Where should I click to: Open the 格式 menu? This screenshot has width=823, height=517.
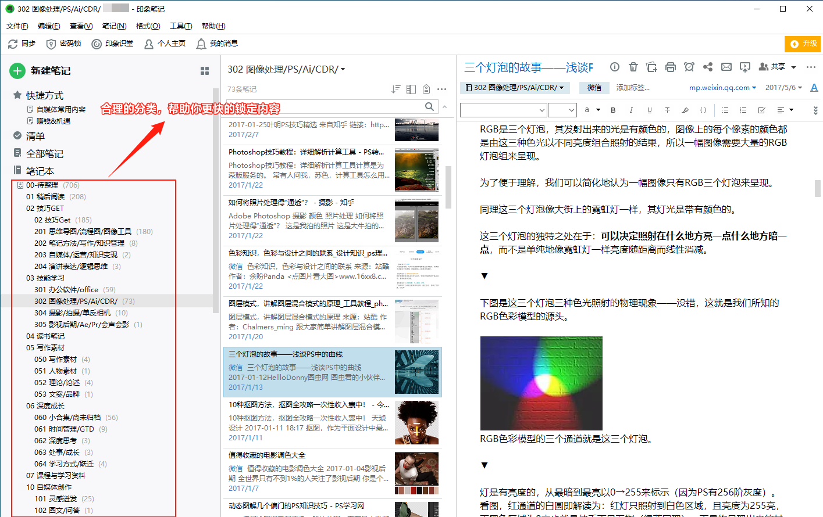[148, 26]
